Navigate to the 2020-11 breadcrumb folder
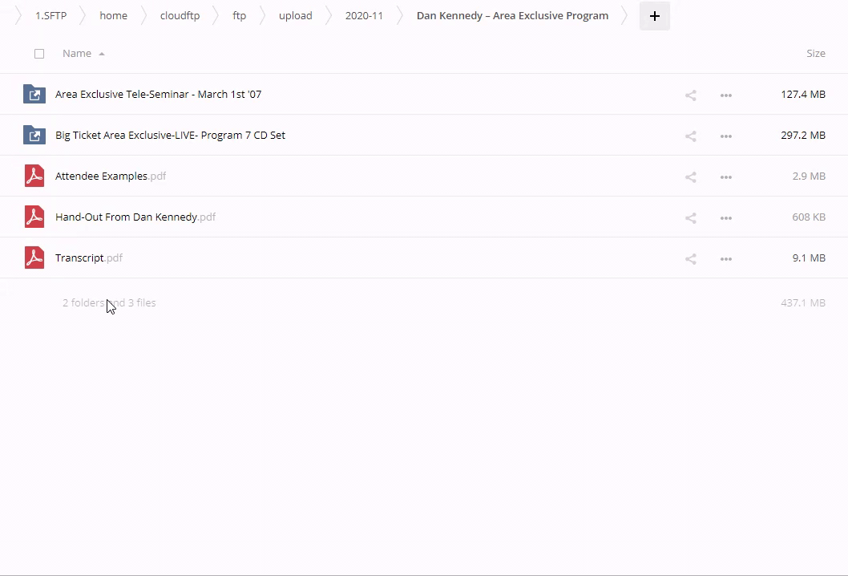 click(x=364, y=16)
